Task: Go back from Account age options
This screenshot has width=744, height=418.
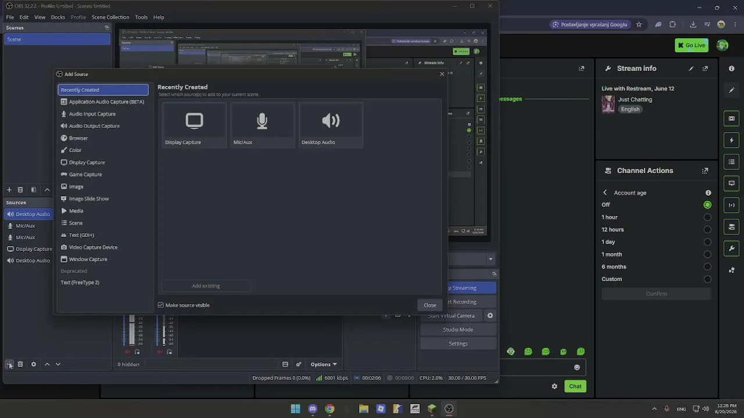Action: [x=605, y=193]
